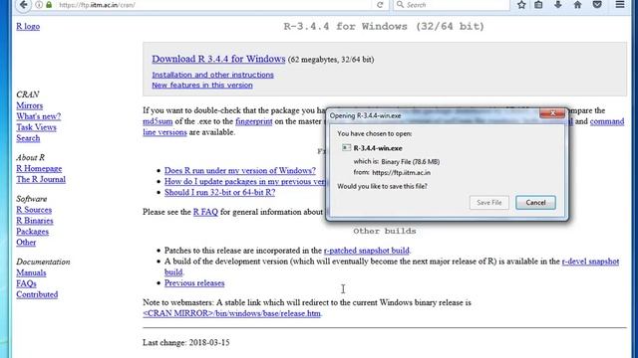Open the Other link under Software

point(26,243)
